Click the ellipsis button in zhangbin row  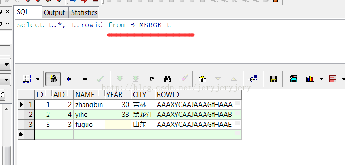(x=238, y=103)
